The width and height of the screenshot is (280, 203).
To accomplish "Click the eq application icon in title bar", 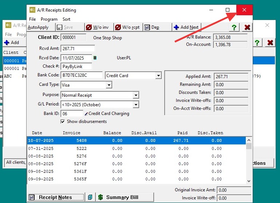I will [32, 10].
